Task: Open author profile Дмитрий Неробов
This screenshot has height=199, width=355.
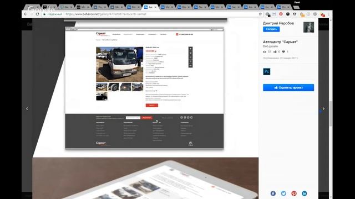Action: tap(278, 23)
